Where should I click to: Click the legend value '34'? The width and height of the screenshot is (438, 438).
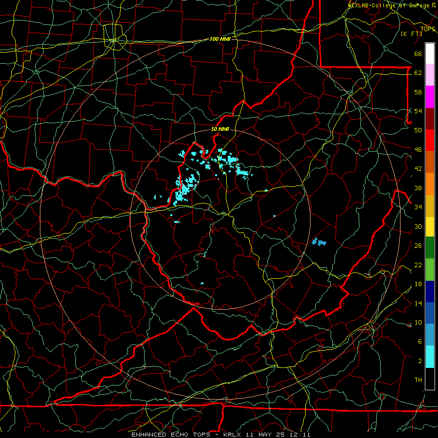pyautogui.click(x=418, y=207)
